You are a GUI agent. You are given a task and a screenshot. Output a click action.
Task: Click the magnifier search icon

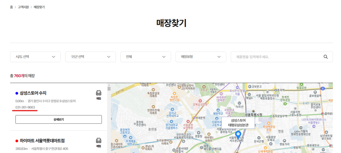[x=326, y=57]
